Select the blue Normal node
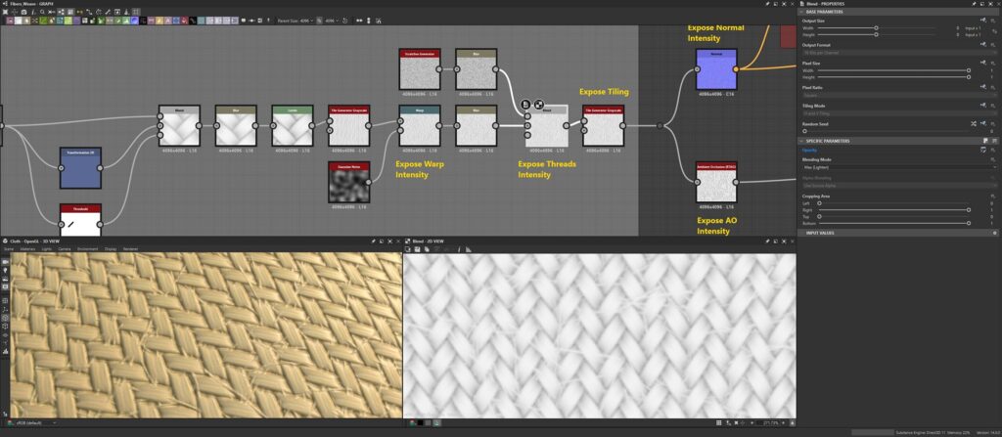Screen dimensions: 1002x437 (716, 69)
